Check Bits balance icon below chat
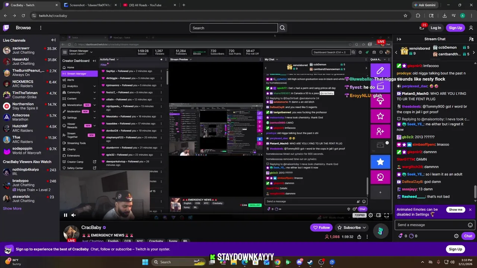The width and height of the screenshot is (477, 268). pos(401,236)
